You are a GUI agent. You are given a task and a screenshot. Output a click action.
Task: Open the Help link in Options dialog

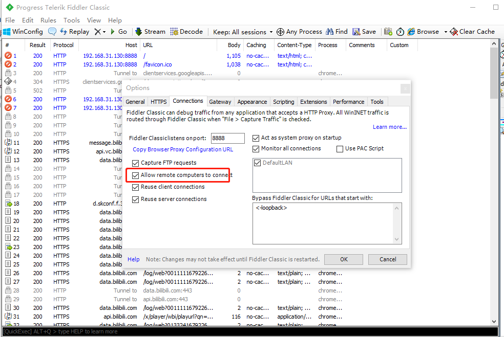pyautogui.click(x=133, y=259)
